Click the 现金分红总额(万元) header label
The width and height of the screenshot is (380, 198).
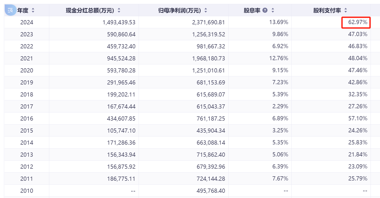click(90, 10)
